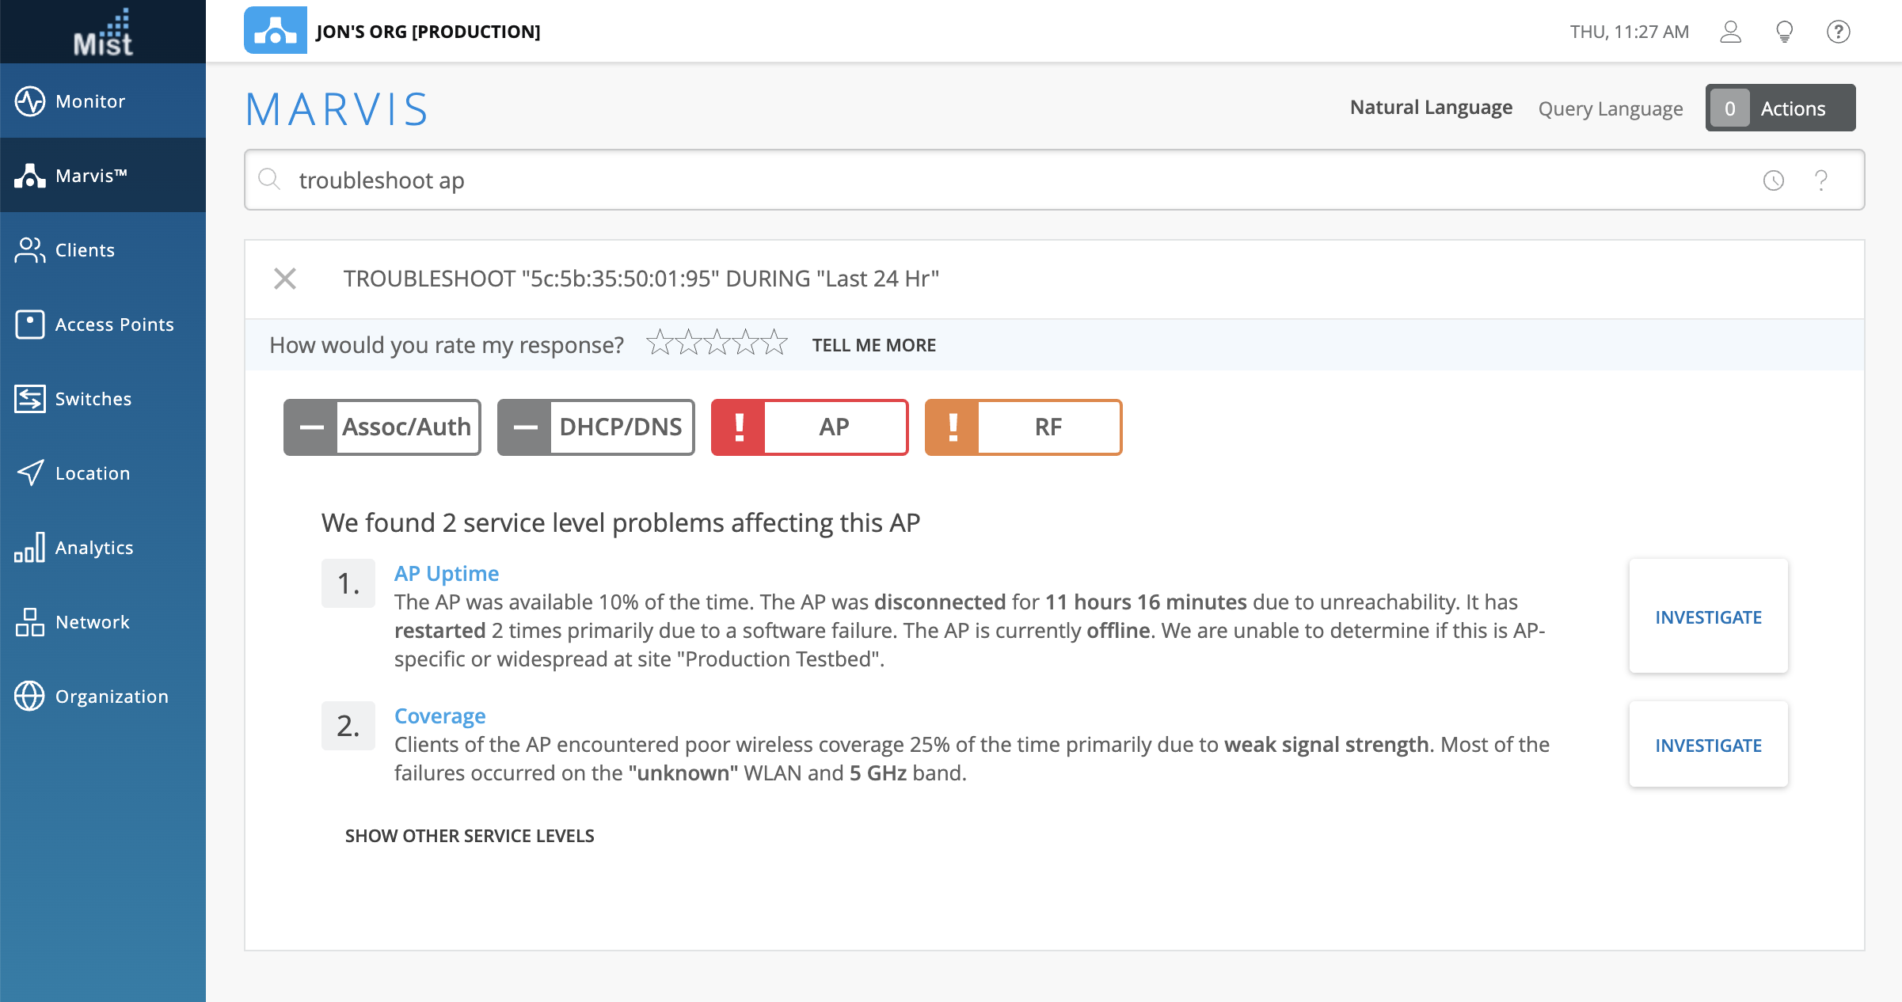Click the search bar question mark icon
This screenshot has width=1902, height=1002.
[1821, 180]
